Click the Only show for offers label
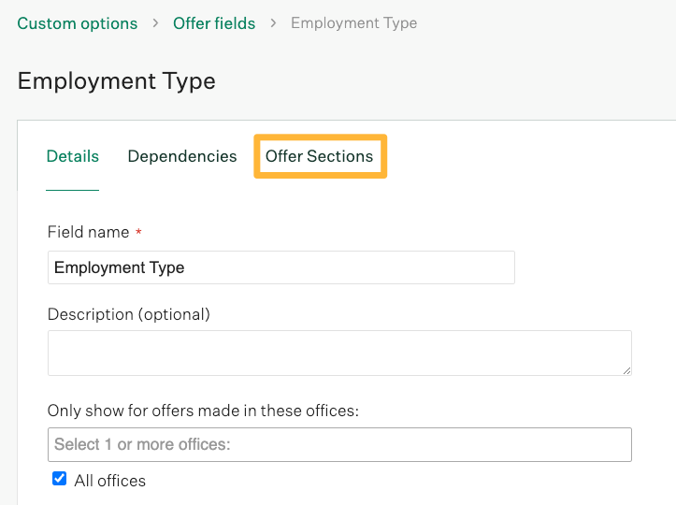This screenshot has width=676, height=505. coord(203,410)
